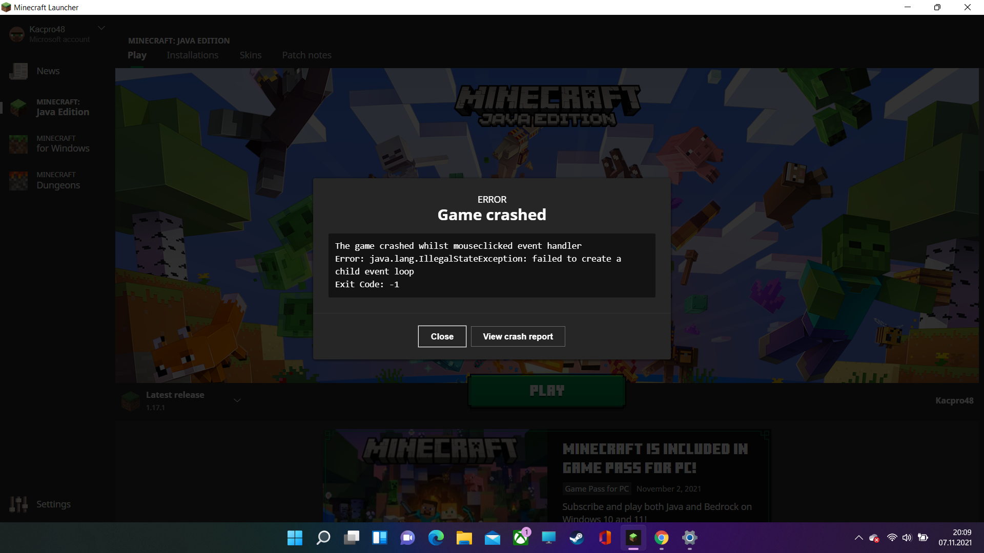Open the Game Pass for PC news thumbnail
This screenshot has width=984, height=553.
(436, 476)
